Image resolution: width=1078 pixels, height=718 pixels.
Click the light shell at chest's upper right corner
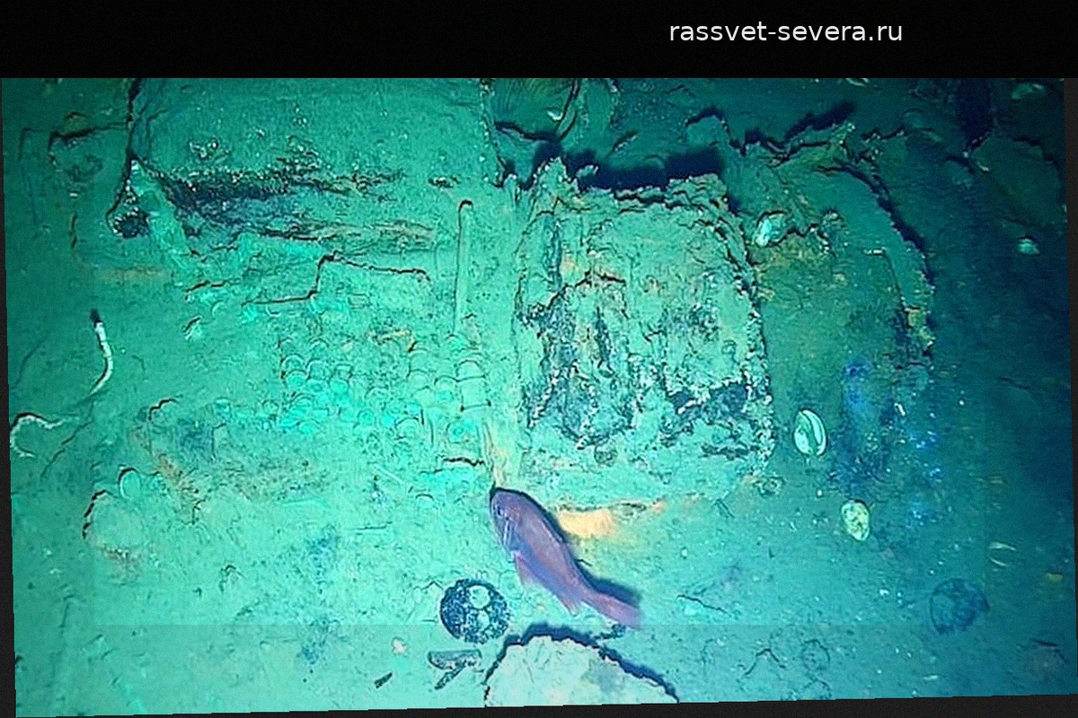[769, 231]
